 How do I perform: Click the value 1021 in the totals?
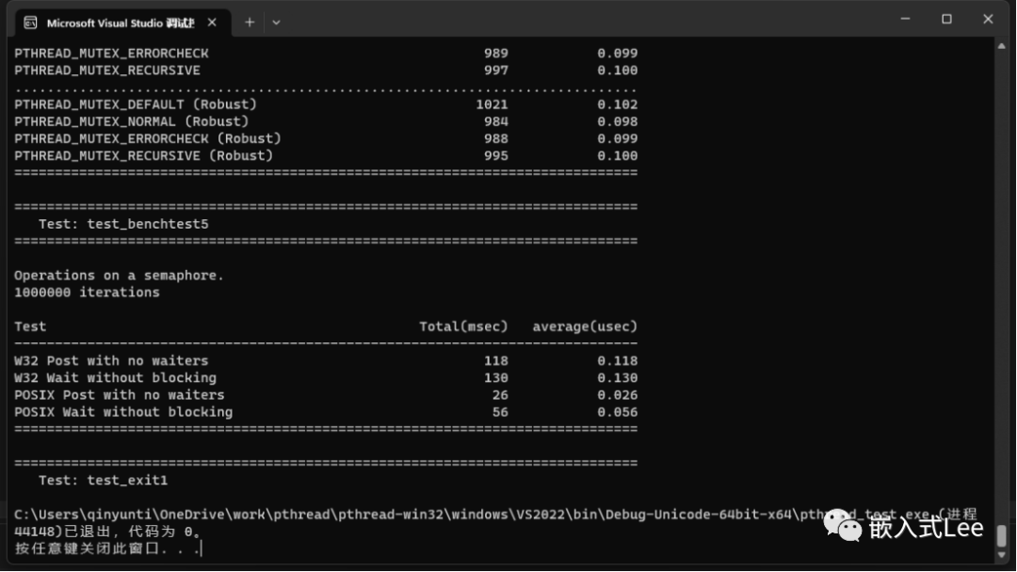(492, 104)
